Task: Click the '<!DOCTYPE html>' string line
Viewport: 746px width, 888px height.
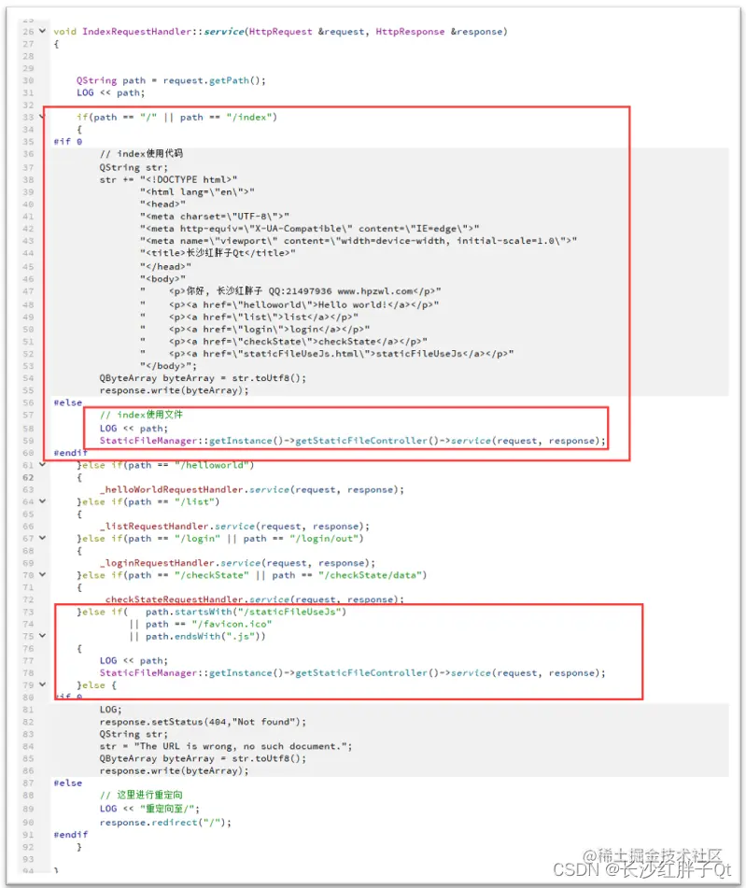Action: 189,179
